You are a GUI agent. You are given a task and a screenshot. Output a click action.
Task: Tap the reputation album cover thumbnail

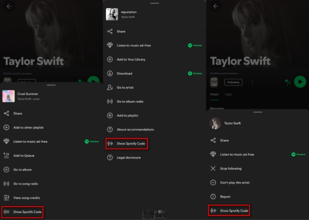pyautogui.click(x=112, y=14)
